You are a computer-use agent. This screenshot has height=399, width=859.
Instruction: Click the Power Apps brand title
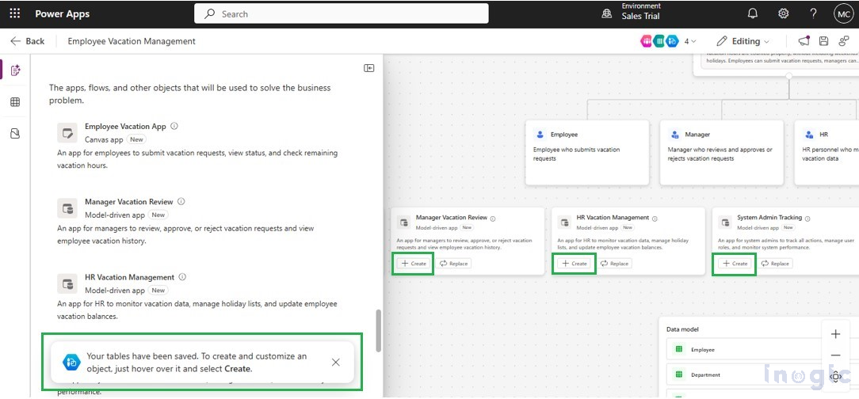tap(63, 13)
